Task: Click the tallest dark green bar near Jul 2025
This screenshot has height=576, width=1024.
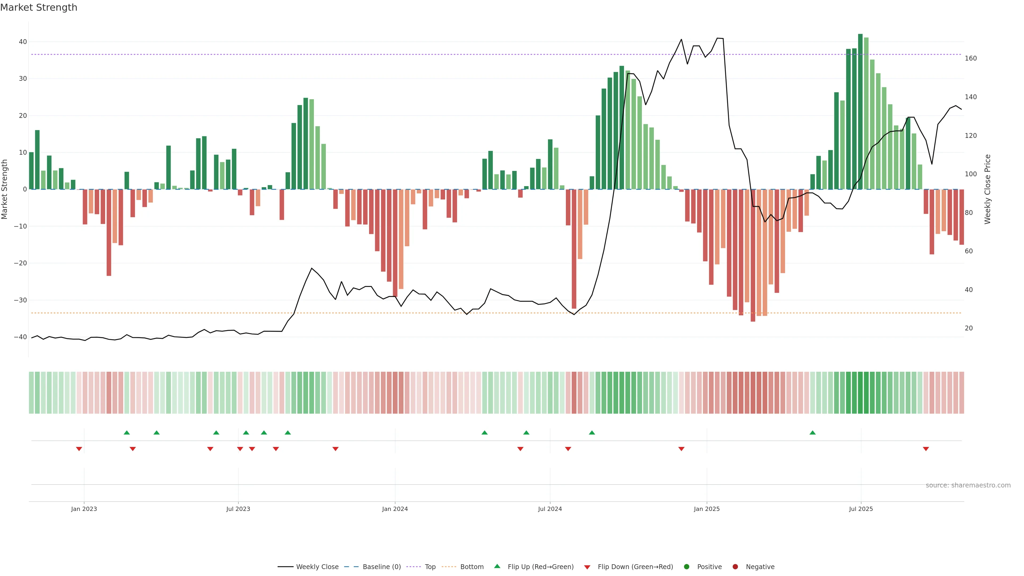Action: coord(860,111)
